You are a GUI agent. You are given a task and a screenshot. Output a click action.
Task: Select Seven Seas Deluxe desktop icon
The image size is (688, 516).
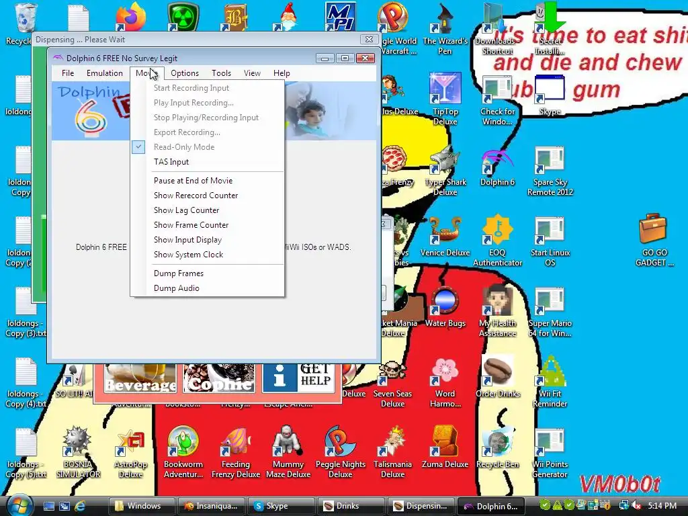(x=392, y=384)
